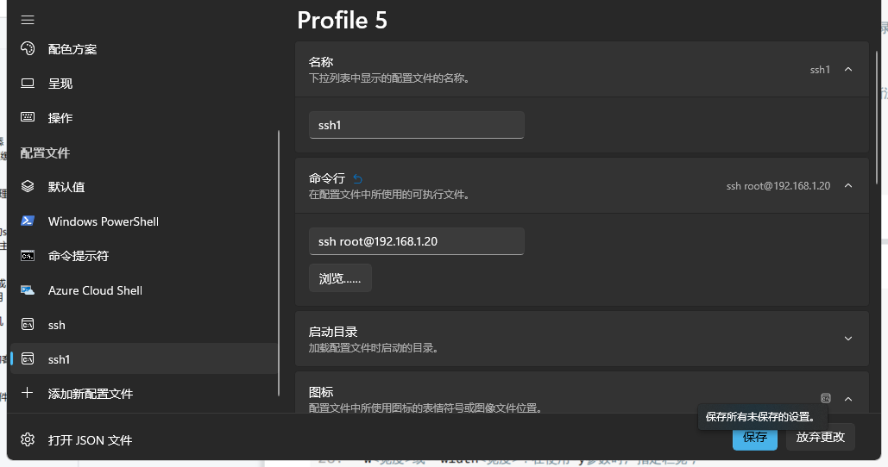
Task: Reset the 命令行 setting with the undo arrow
Action: (x=357, y=178)
